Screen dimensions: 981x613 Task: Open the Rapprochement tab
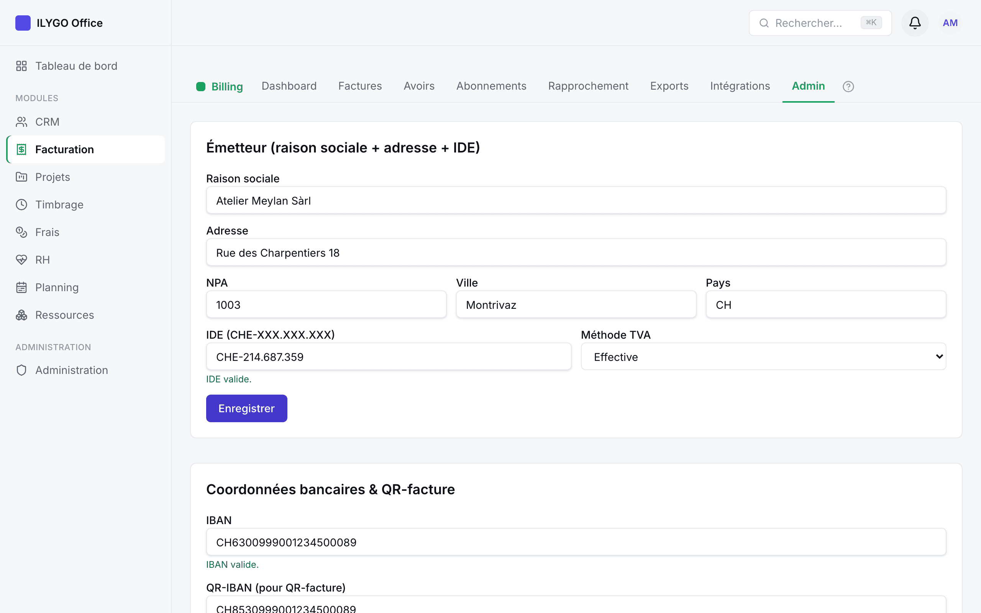click(588, 86)
